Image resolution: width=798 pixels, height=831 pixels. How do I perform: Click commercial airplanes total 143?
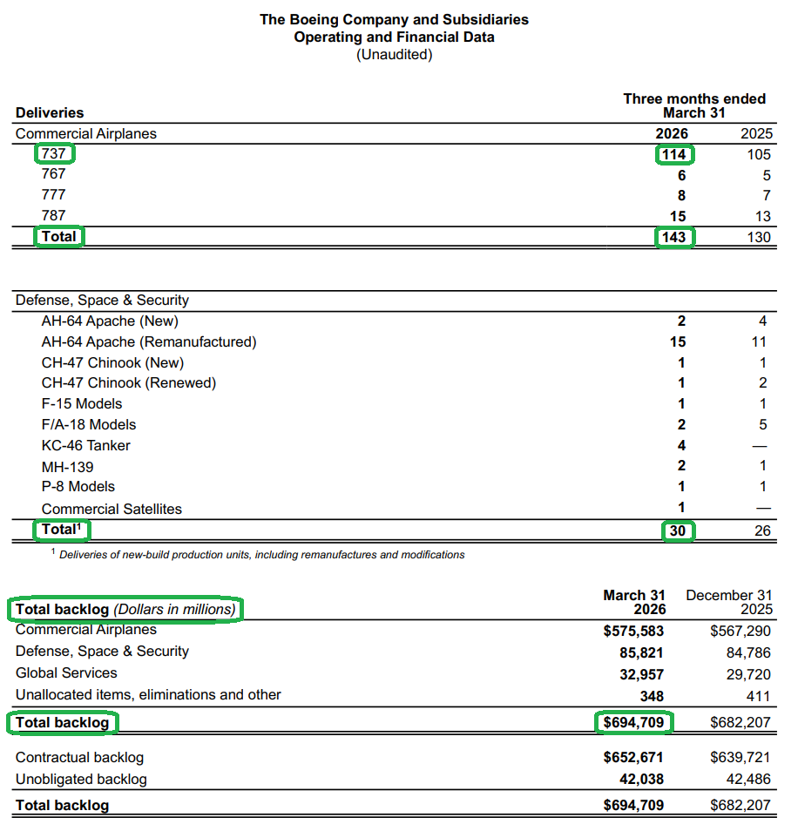(x=673, y=237)
